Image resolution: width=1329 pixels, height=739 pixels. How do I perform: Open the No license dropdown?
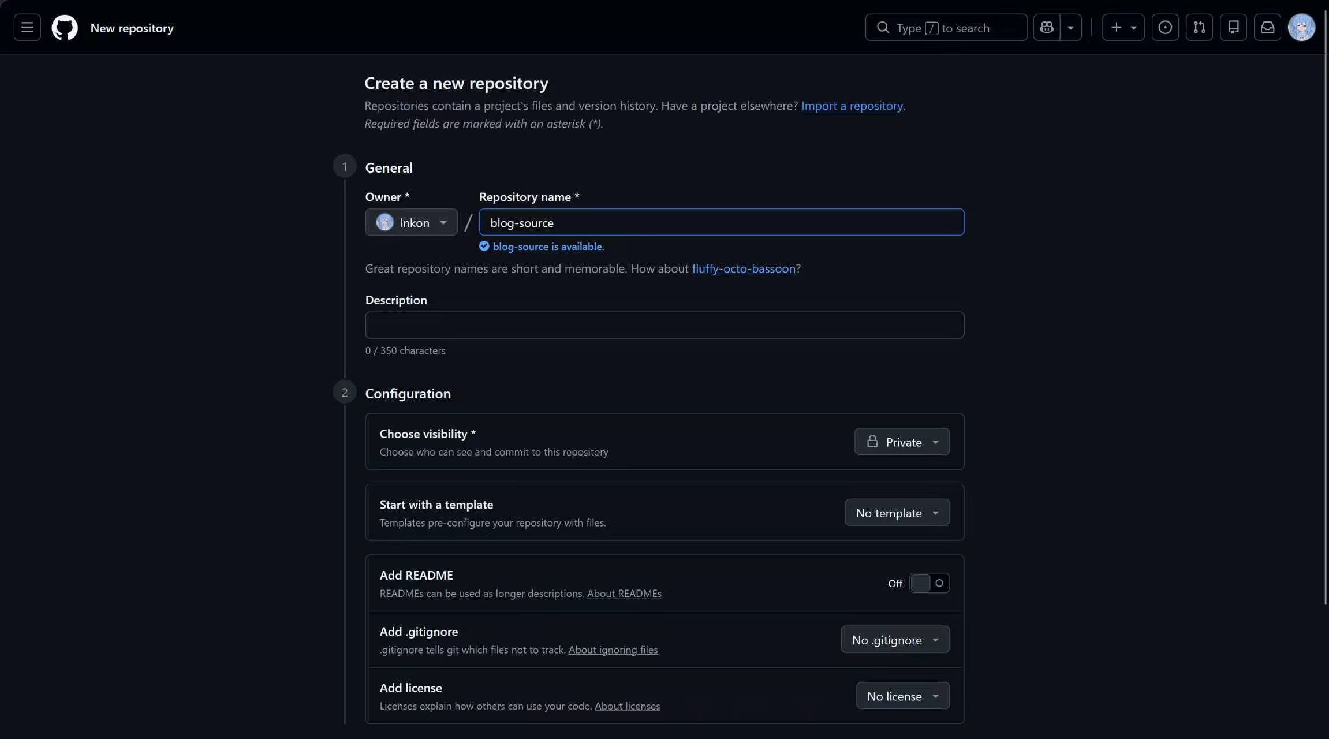click(x=902, y=696)
